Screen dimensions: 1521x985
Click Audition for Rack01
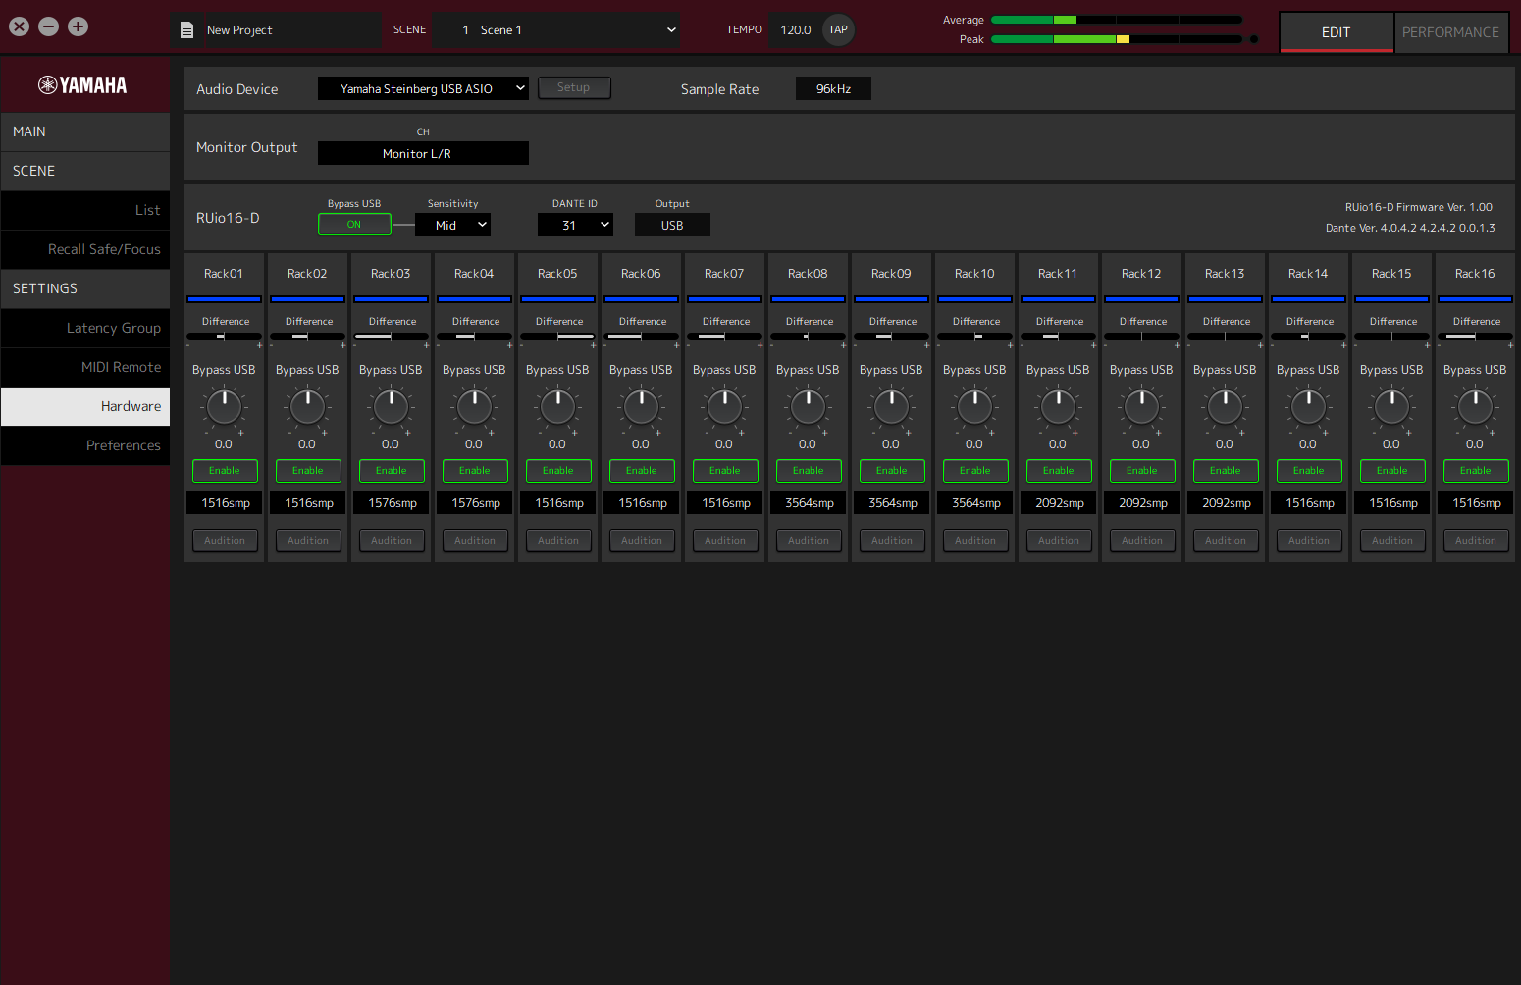coord(225,541)
